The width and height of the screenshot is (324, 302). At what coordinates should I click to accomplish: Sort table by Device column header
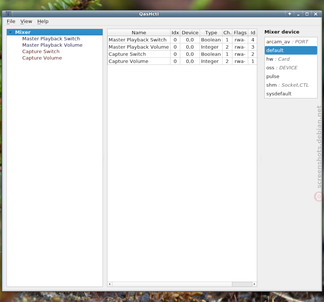pyautogui.click(x=190, y=33)
